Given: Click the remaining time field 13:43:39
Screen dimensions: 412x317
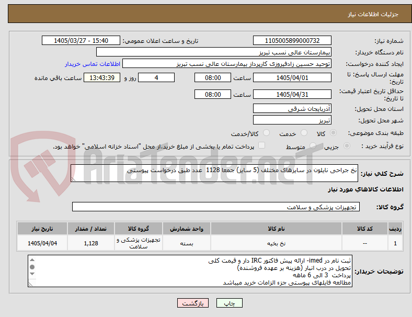Looking at the screenshot, I should (102, 78).
